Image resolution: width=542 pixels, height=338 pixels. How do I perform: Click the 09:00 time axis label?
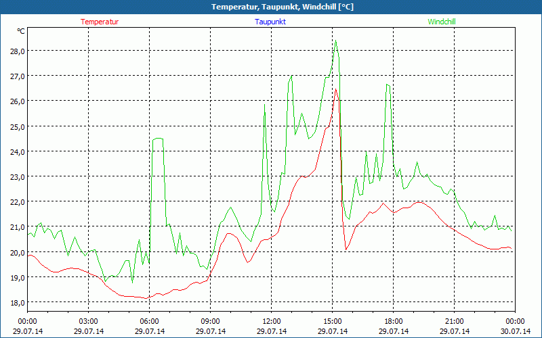[211, 322]
